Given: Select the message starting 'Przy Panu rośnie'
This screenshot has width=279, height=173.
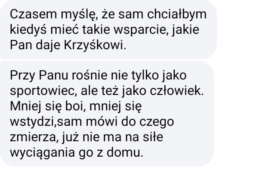Looking at the screenshot, I should (x=107, y=114).
